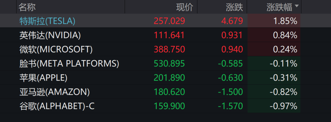Select 英伟达(NVIDIA) stock name

pyautogui.click(x=50, y=35)
